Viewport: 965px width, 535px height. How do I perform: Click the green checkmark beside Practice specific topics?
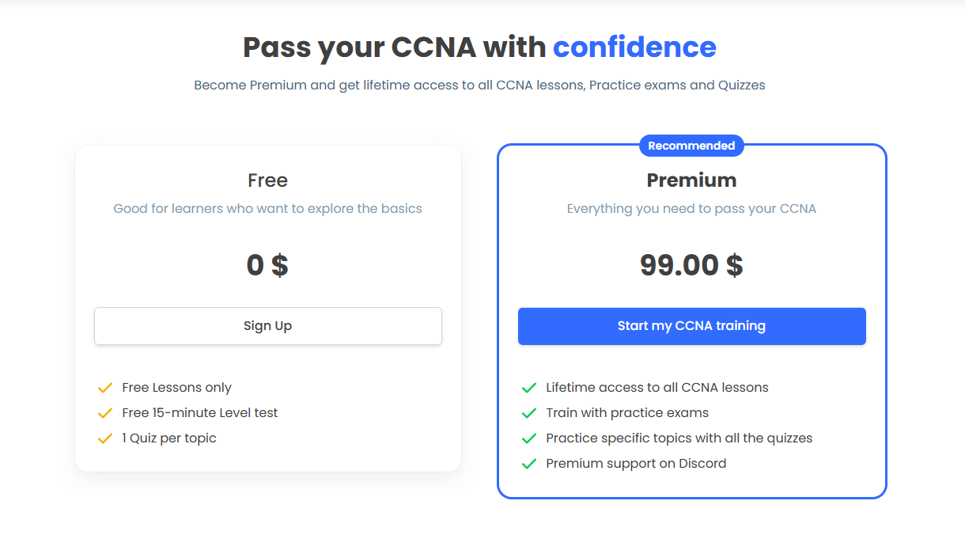pos(528,438)
